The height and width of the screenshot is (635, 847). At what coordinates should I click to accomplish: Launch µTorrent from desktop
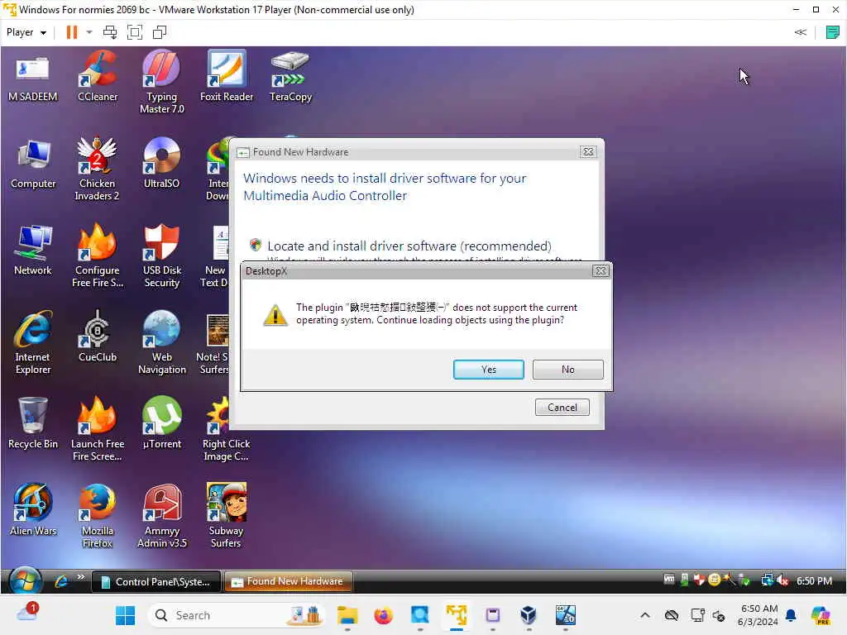(161, 424)
